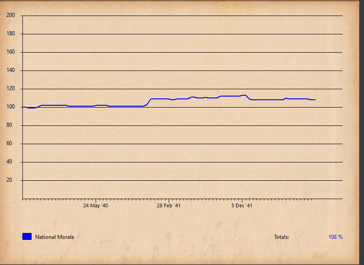Click the 160 y-axis label
Screen dimensions: 364x265
pos(11,52)
